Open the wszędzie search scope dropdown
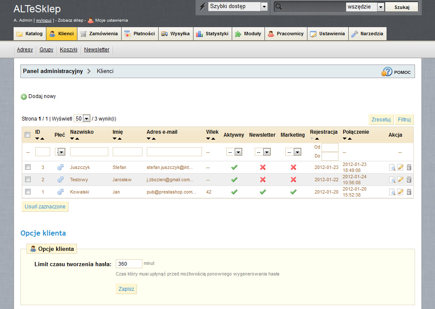The width and height of the screenshot is (435, 309). [x=365, y=7]
